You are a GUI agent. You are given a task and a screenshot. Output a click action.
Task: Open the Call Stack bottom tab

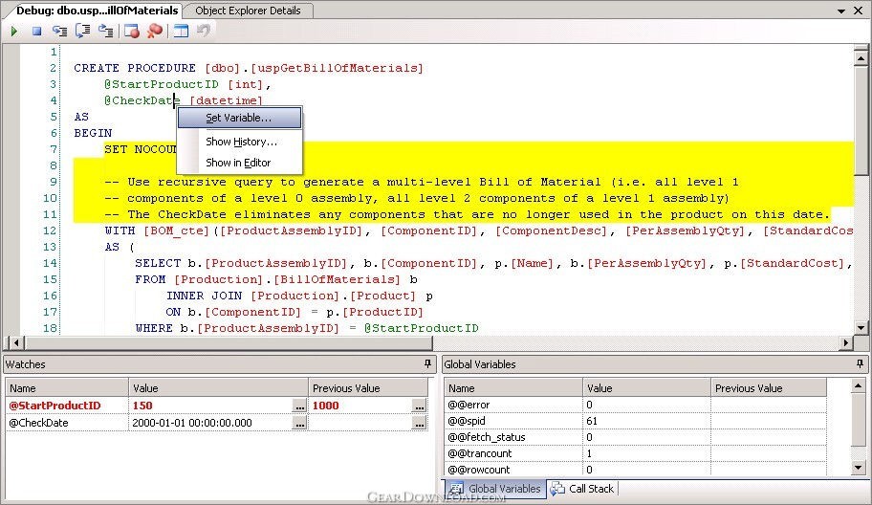[582, 489]
